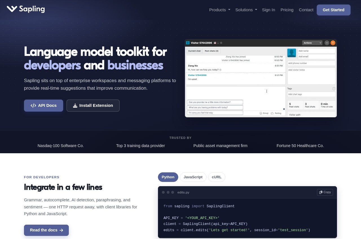The width and height of the screenshot is (361, 239).
Task: Click the paragraph starting 'Sapling sits on top'
Action: click(x=100, y=84)
